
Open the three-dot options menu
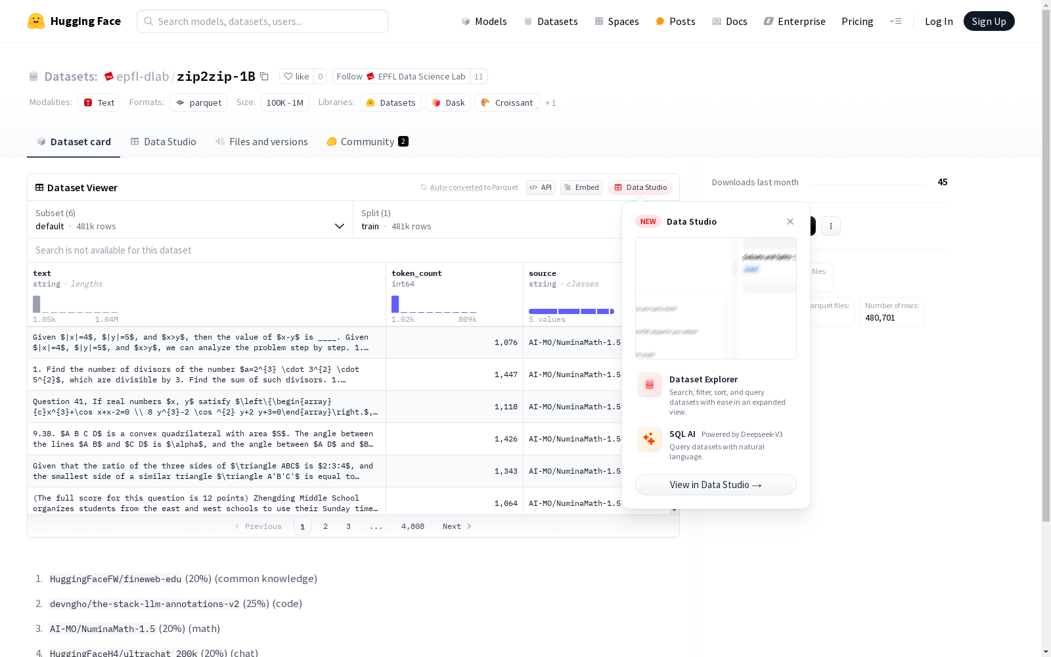tap(831, 226)
